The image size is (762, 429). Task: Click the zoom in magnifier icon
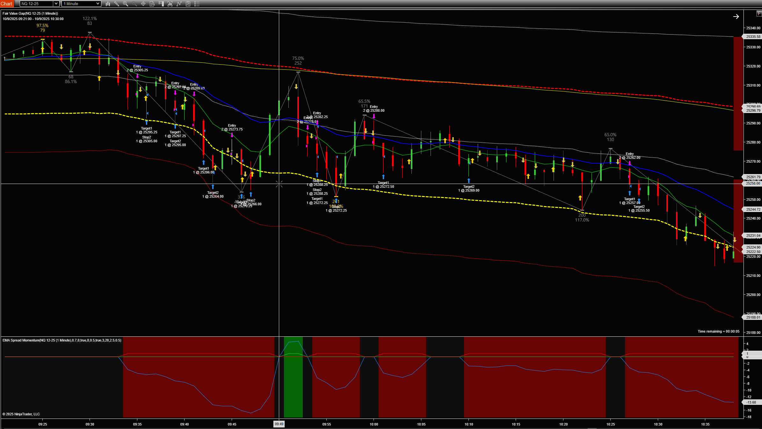coord(126,4)
